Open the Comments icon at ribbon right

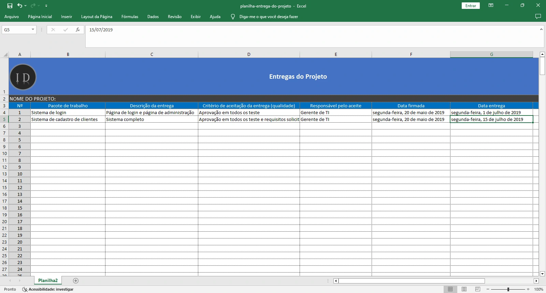(x=538, y=16)
